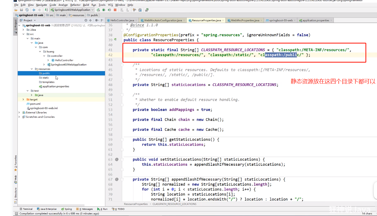
Task: Fold the getStaticLocations method at line 59
Action: 122,139
